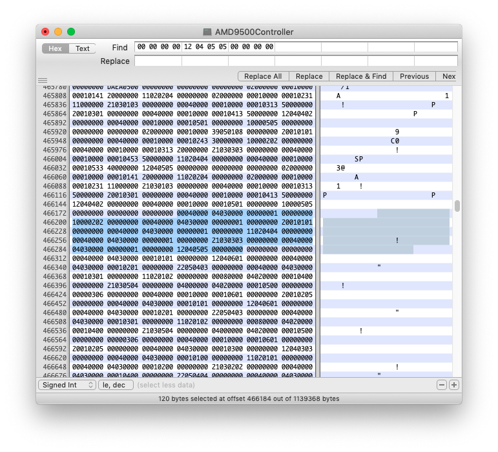Viewport: 498px width, 452px height.
Task: Click hex value 00000306 in row 466424
Action: pos(88,294)
